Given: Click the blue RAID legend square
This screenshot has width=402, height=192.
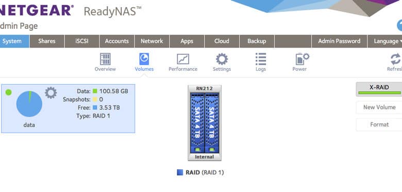Looking at the screenshot, I should coord(180,172).
